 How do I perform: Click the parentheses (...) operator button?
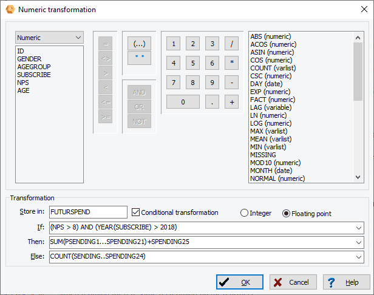139,44
